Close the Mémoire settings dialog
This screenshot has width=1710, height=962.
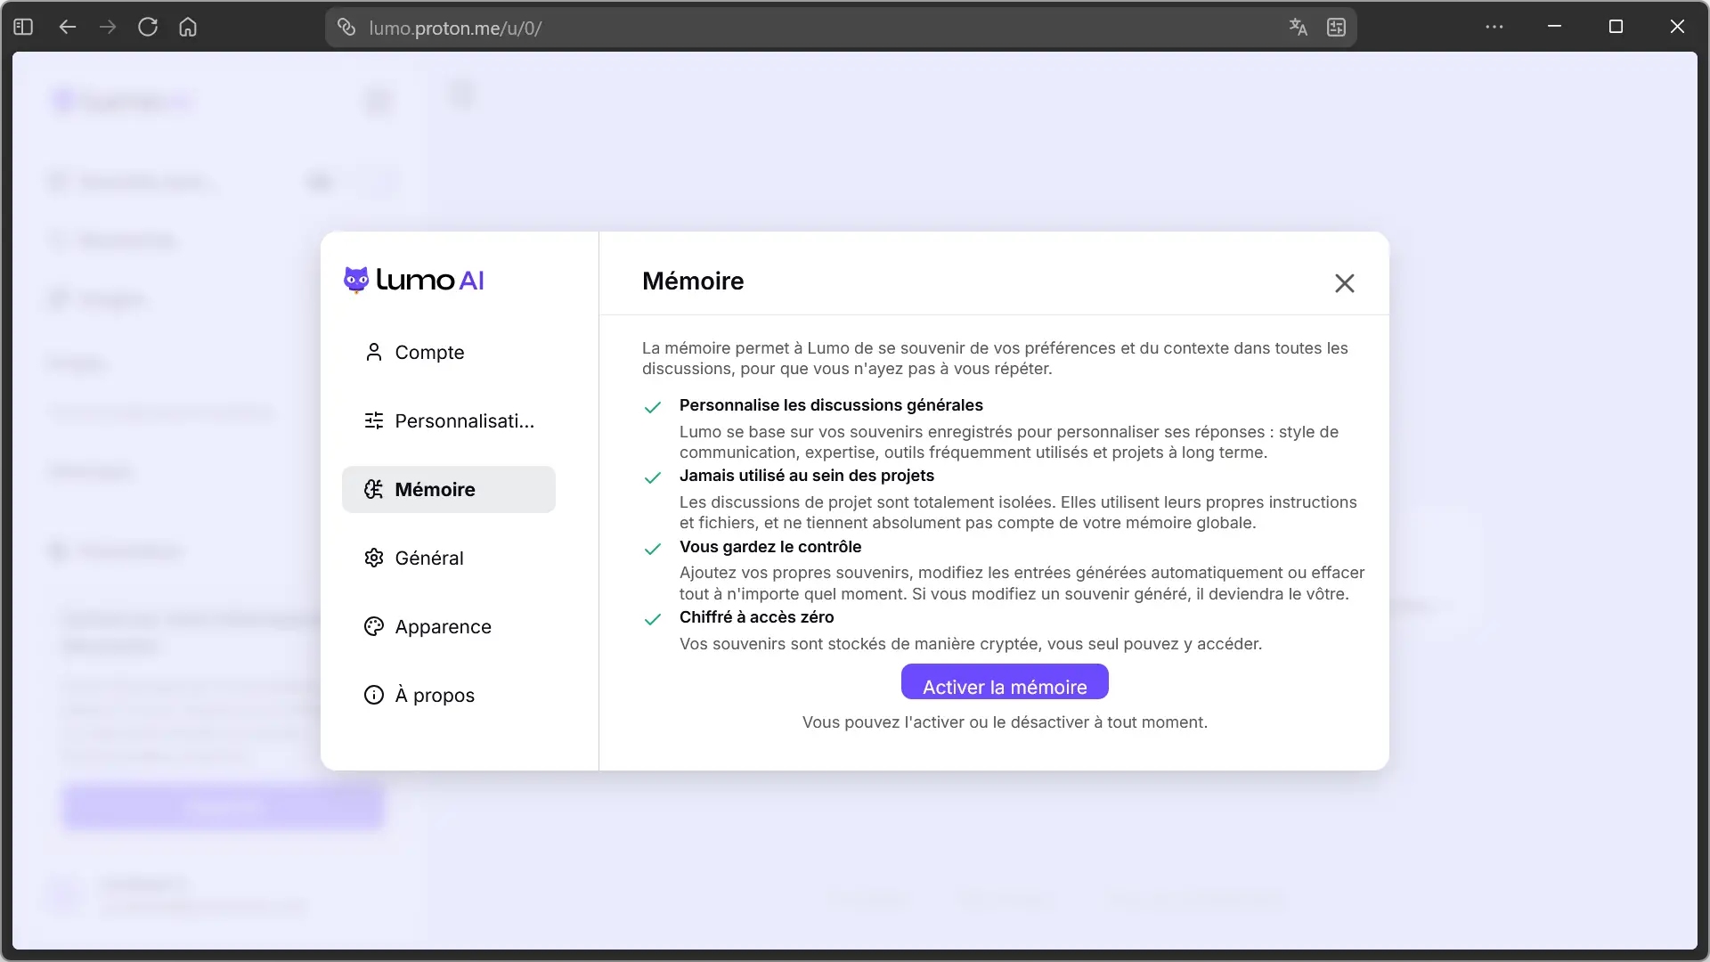(1344, 283)
